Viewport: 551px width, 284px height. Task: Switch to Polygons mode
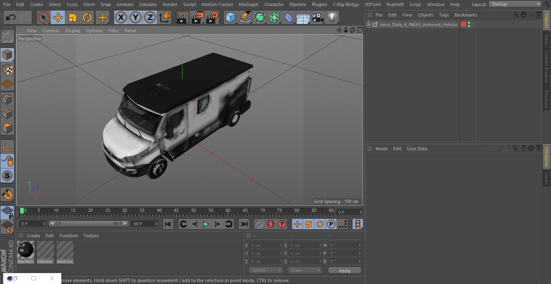tap(7, 128)
